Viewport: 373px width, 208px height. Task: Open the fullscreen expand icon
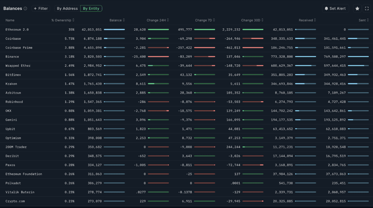click(x=367, y=9)
